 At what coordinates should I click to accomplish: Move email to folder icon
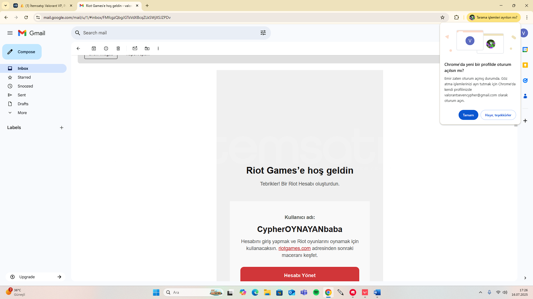tap(147, 48)
